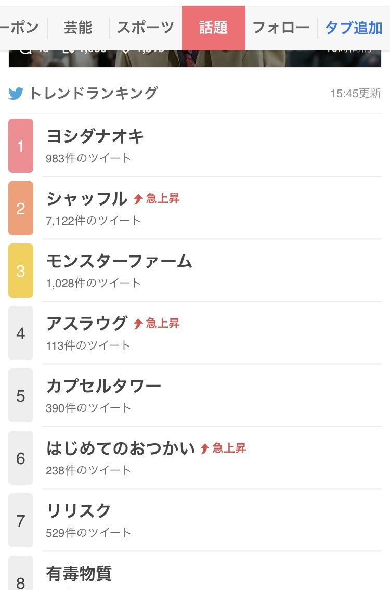The height and width of the screenshot is (590, 390).
Task: Click the 急上昇 arrow beside はじめてのおつかい
Action: click(204, 448)
